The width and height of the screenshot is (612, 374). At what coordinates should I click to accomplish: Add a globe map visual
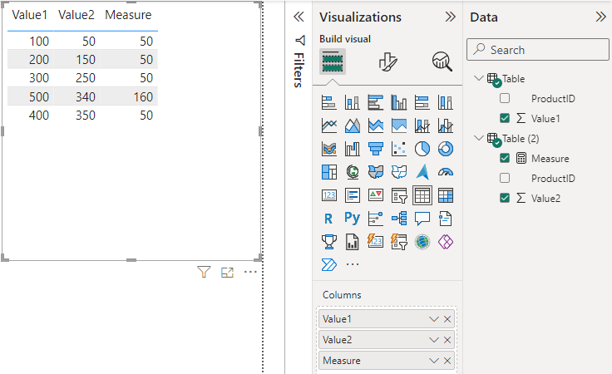tap(352, 171)
